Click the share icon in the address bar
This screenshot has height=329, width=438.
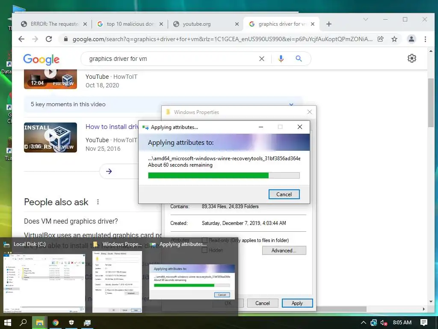[380, 39]
